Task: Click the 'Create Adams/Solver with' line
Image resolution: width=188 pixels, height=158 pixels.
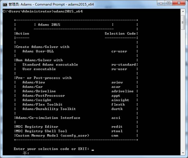Action: (43, 47)
